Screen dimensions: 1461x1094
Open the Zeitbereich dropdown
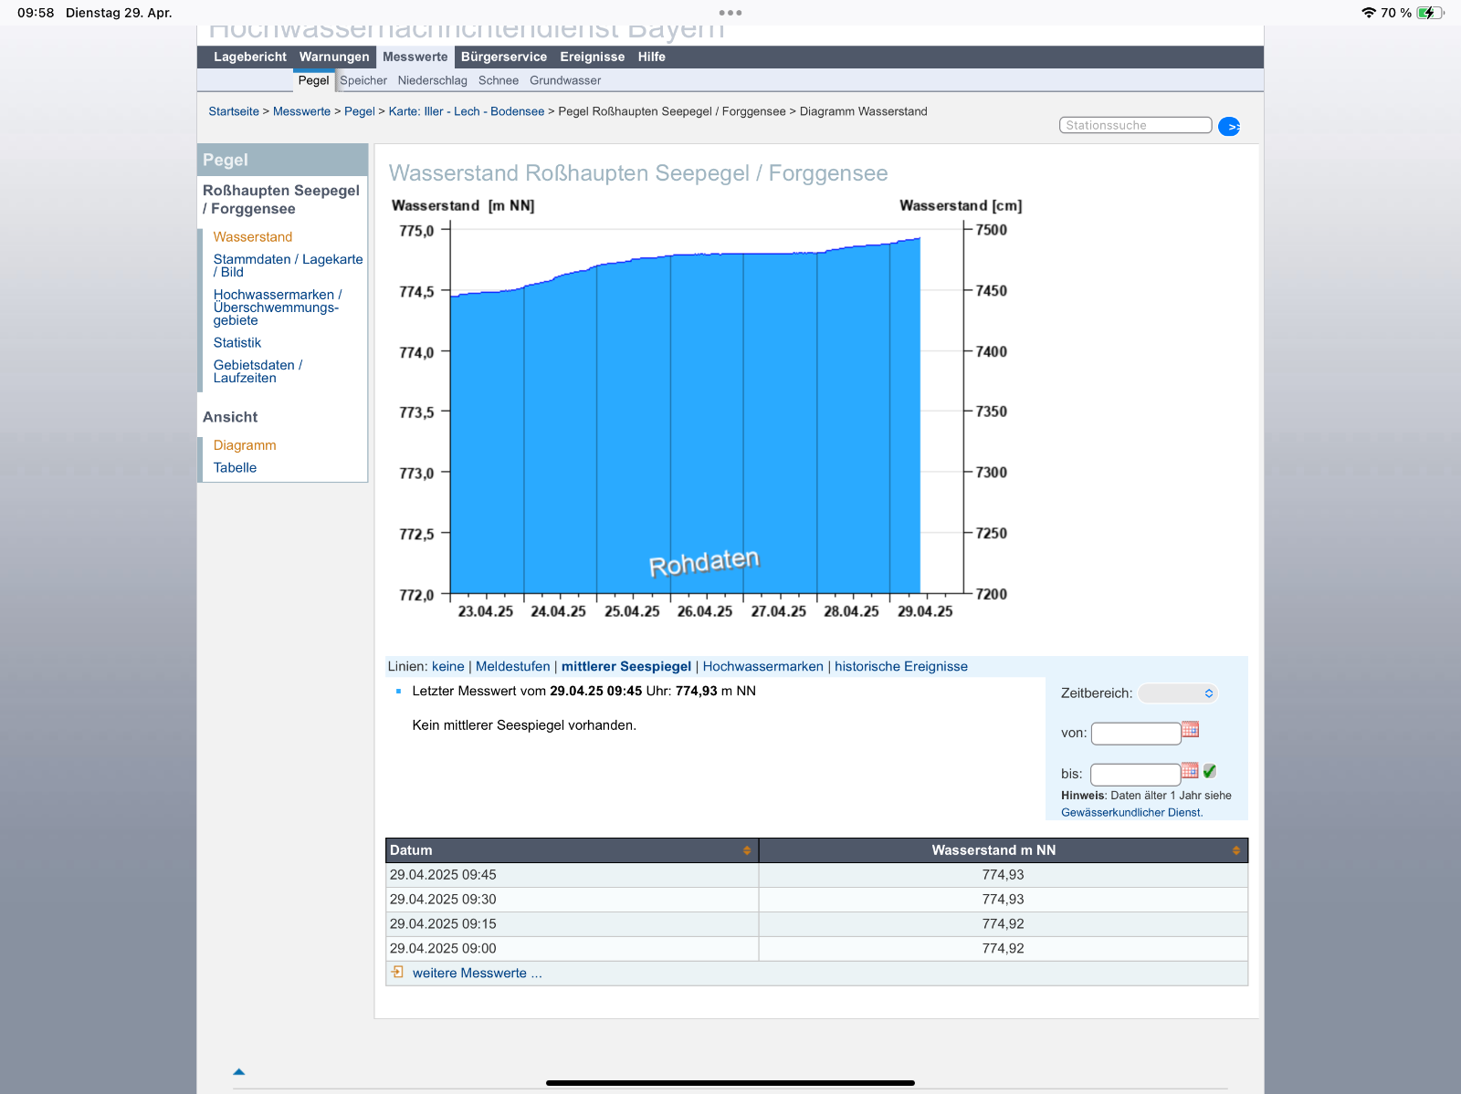pyautogui.click(x=1177, y=693)
